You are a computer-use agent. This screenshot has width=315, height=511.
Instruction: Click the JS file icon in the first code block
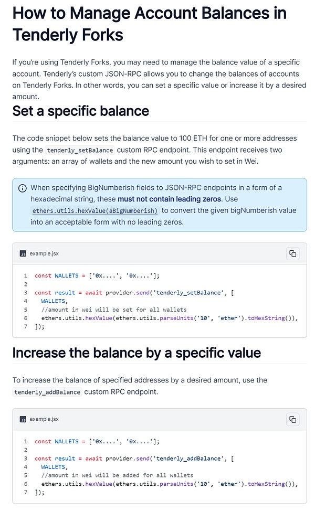pos(23,253)
